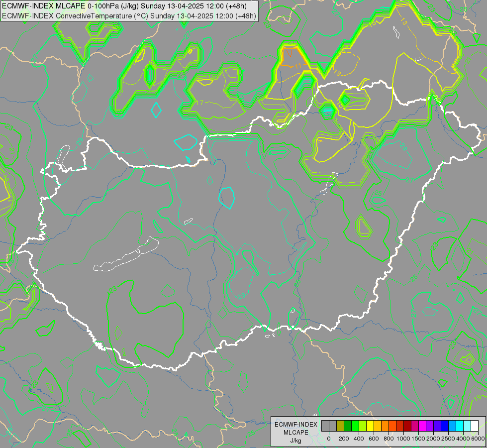Click the orange 11 contour label
487x448 pixels.
pos(298,66)
